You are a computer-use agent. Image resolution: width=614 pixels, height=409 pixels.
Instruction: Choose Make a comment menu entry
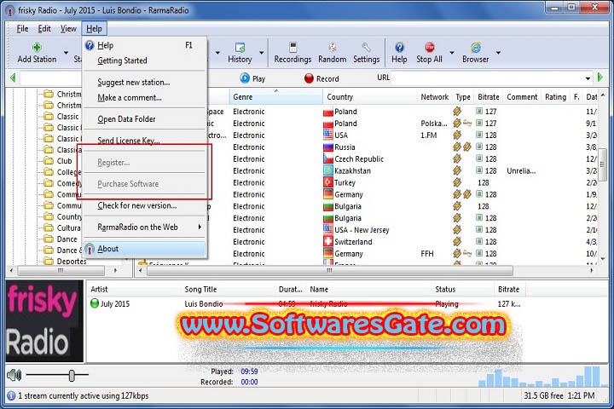point(145,98)
